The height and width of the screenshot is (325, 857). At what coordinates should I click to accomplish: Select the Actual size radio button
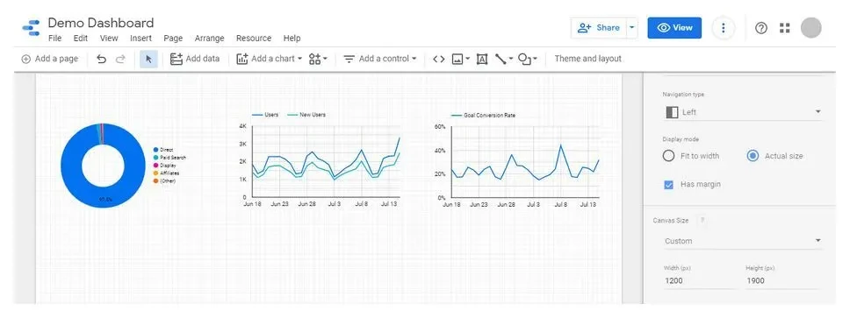pos(753,156)
